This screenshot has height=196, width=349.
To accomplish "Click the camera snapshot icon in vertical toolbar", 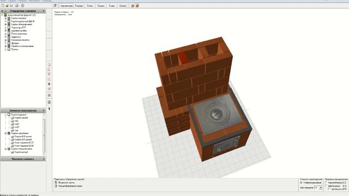I will click(49, 102).
